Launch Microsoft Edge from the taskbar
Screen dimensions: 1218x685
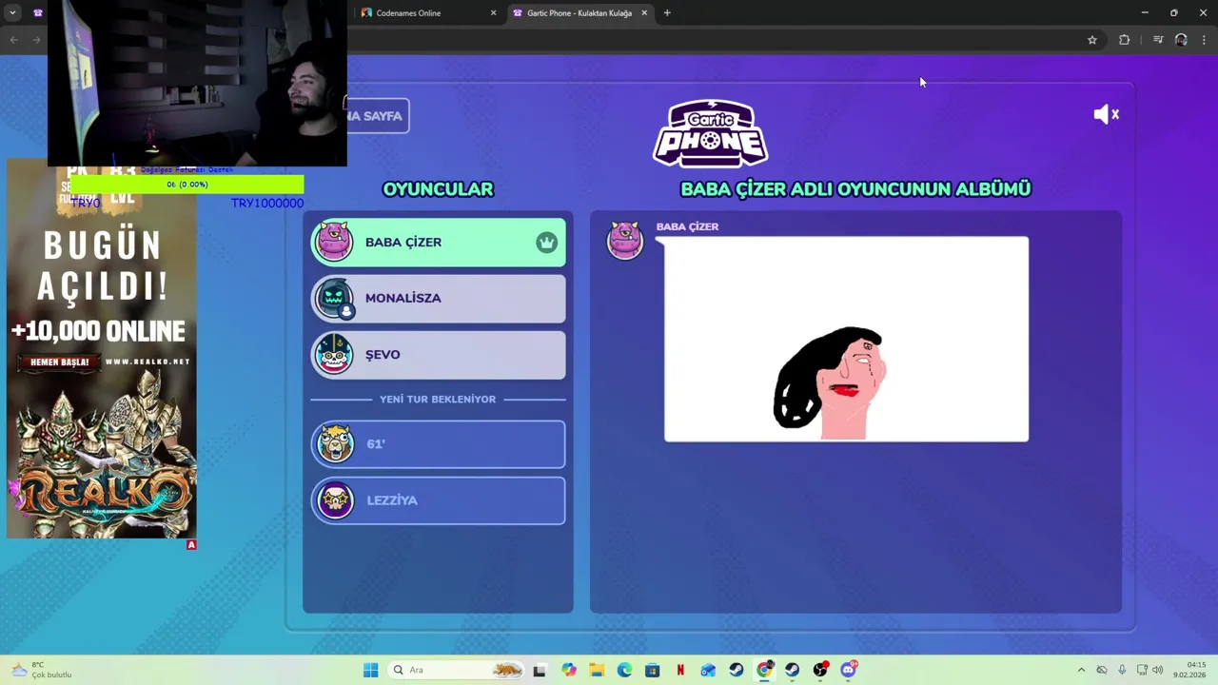click(x=624, y=670)
